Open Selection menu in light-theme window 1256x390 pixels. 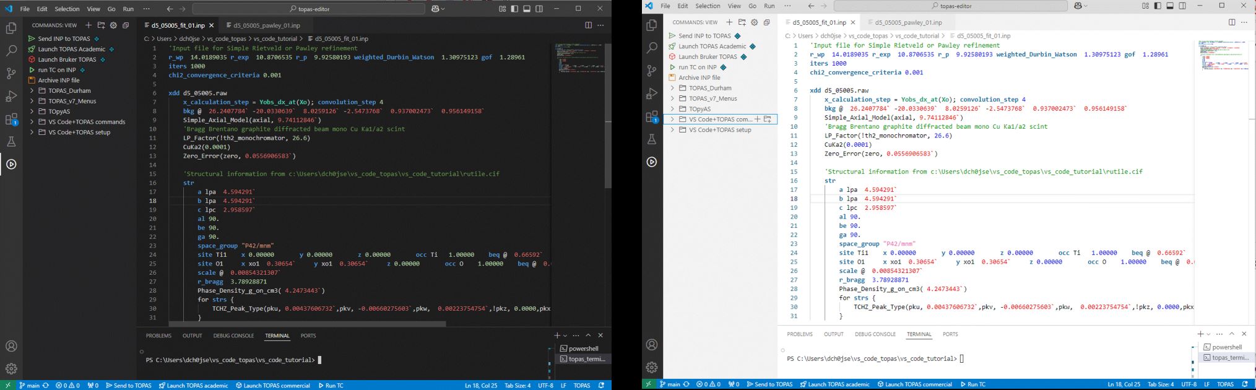pos(708,6)
